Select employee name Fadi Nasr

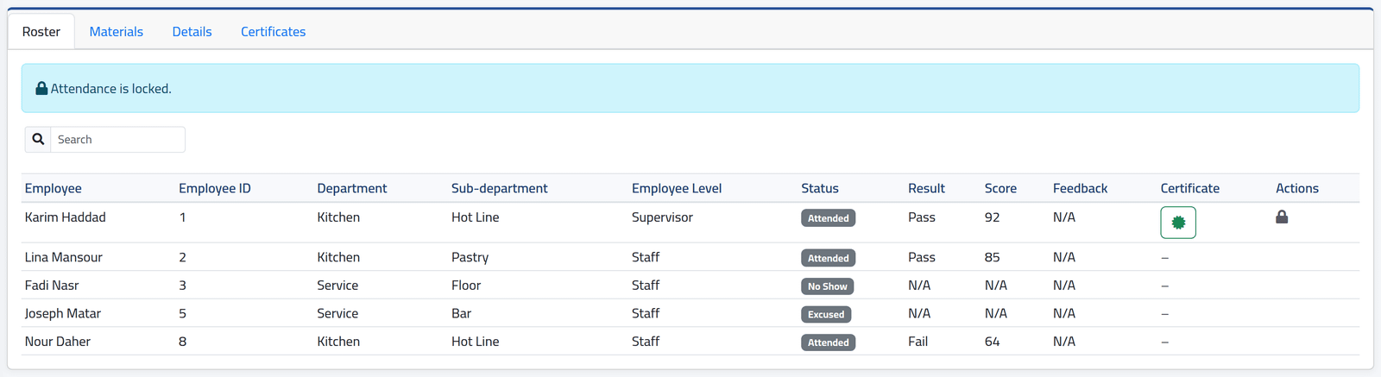(52, 285)
